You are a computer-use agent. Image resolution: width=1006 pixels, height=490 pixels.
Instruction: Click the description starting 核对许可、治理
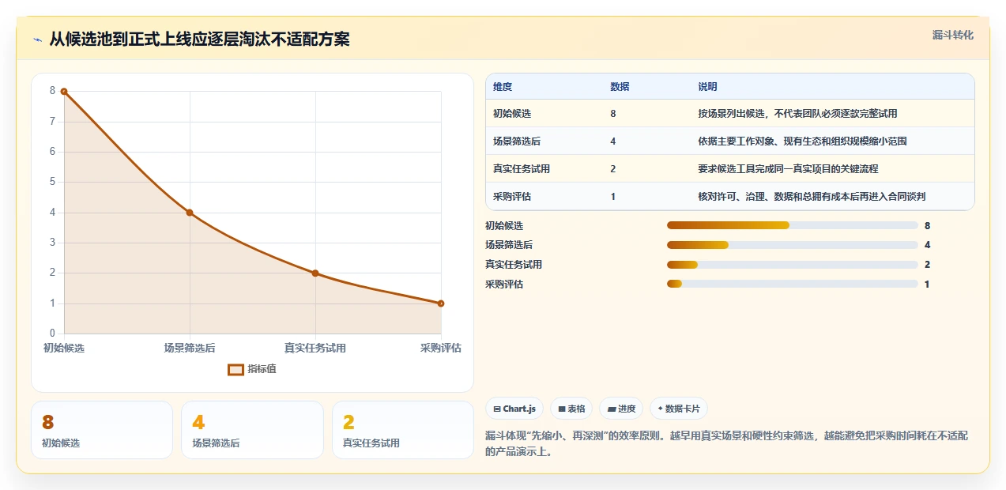tap(812, 197)
